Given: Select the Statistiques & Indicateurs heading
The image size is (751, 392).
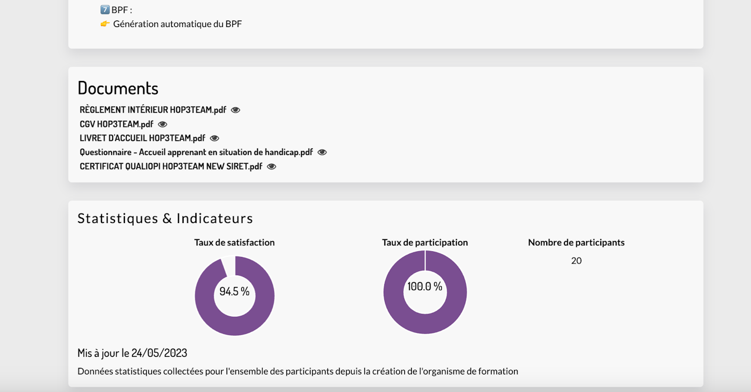Looking at the screenshot, I should [x=165, y=218].
